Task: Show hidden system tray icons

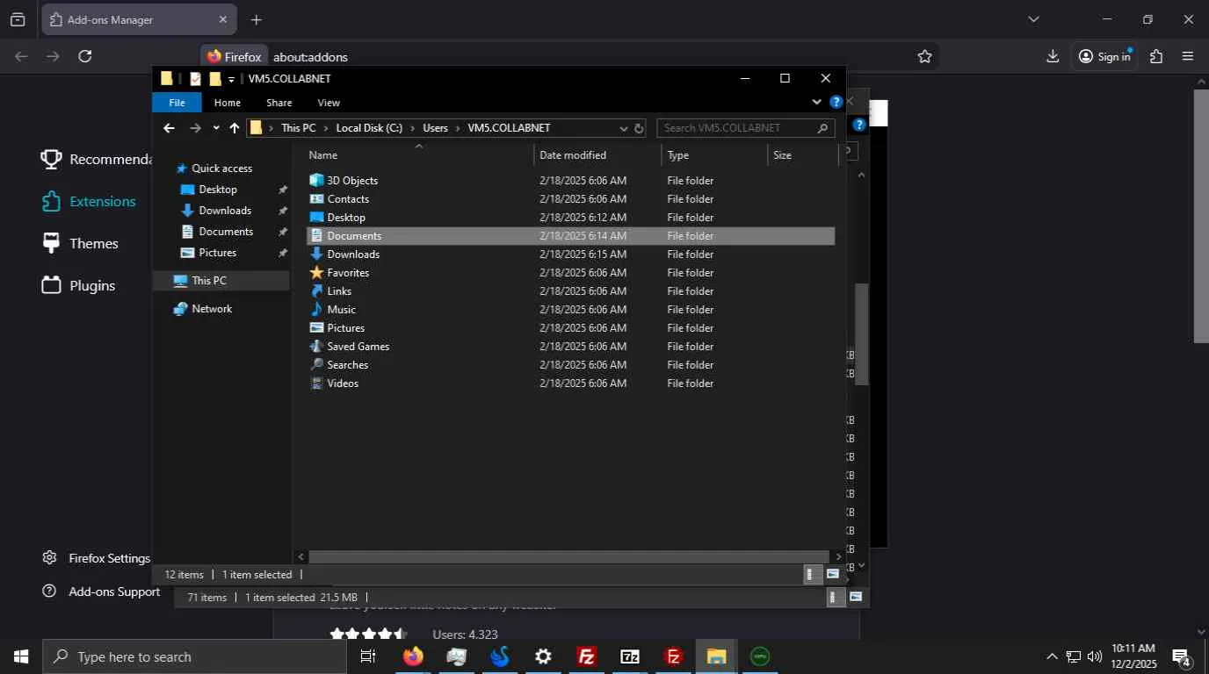Action: tap(1052, 656)
